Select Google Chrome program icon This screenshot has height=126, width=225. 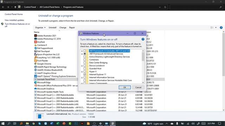36,64
